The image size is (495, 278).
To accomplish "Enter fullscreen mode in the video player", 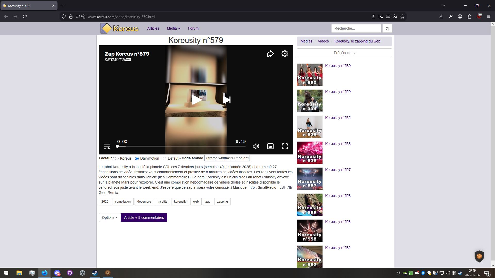I will tap(285, 146).
